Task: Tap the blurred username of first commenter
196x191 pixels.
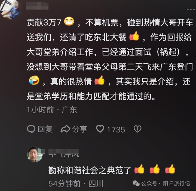Action: [x=37, y=6]
